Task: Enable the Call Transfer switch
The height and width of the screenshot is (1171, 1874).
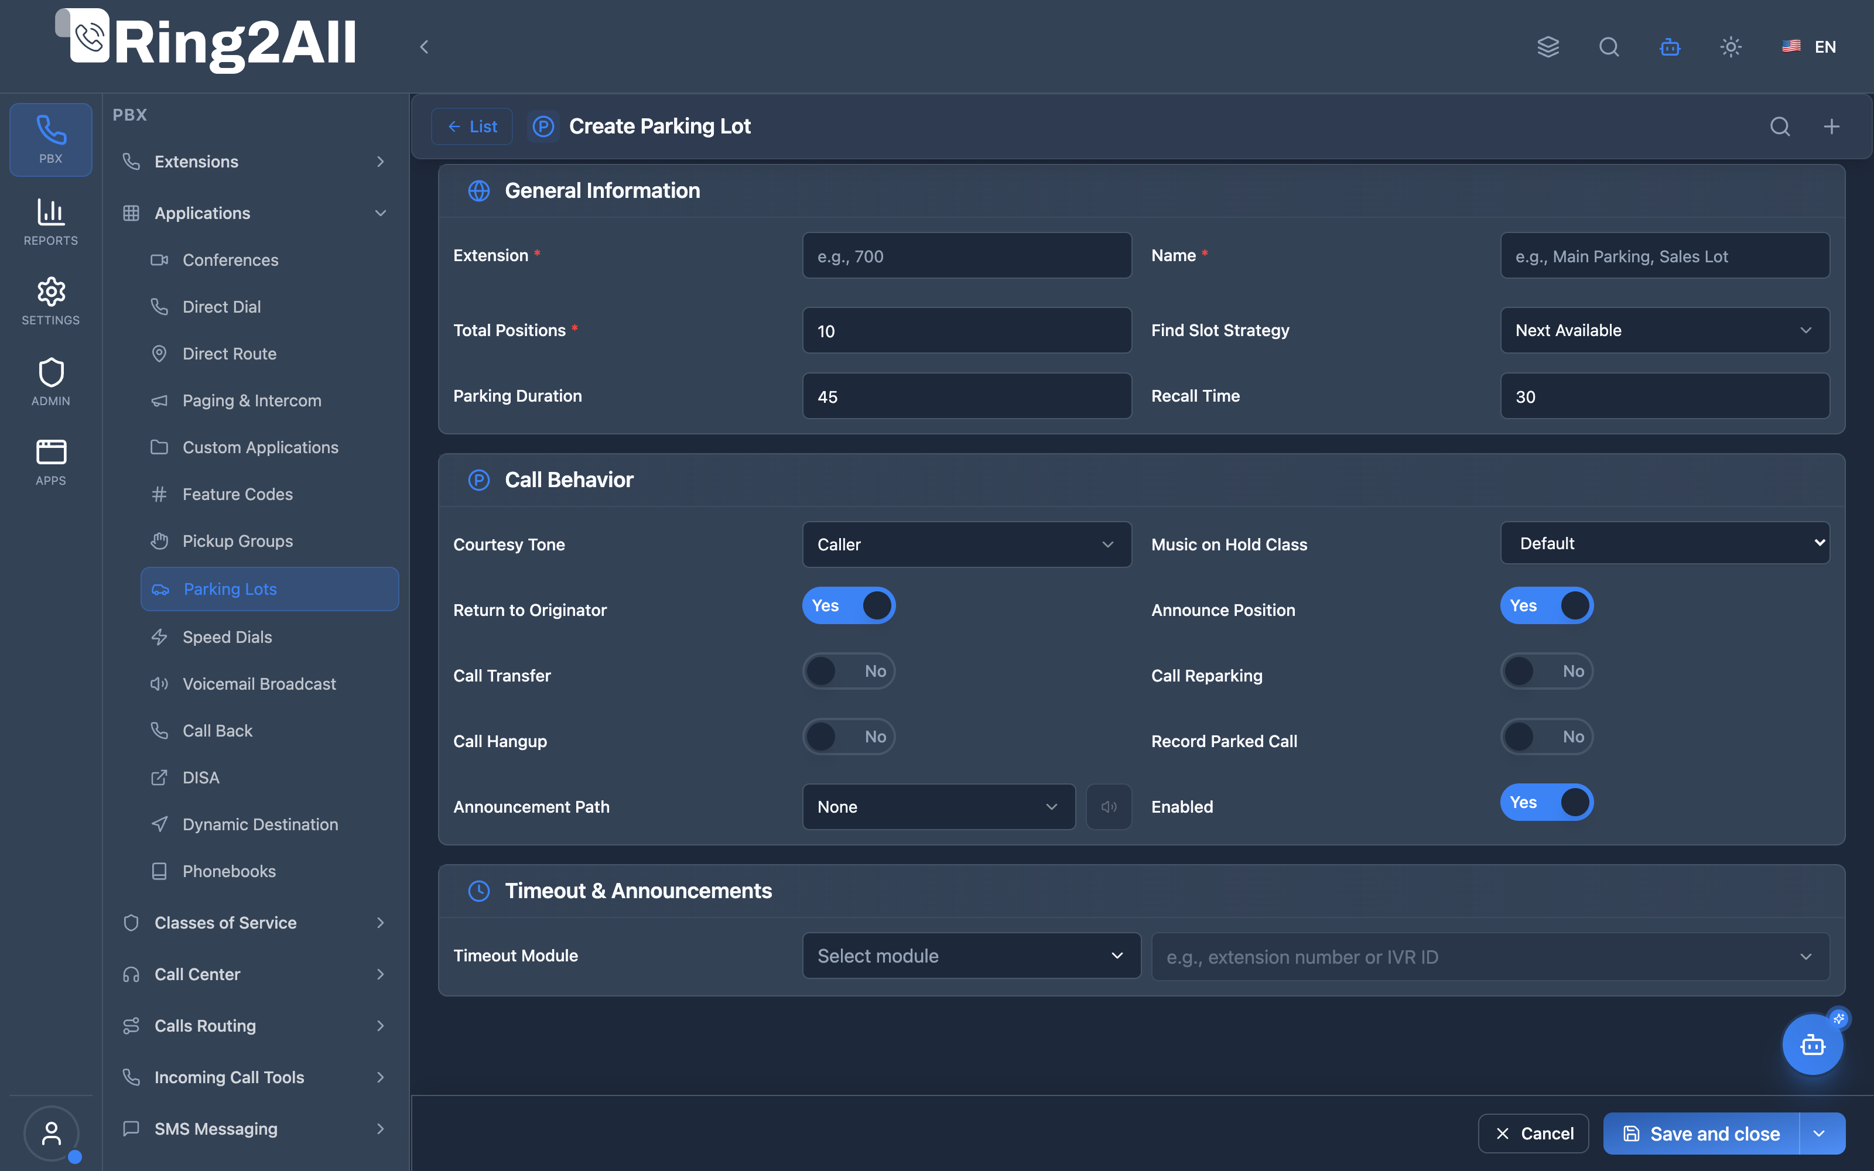Action: click(849, 672)
